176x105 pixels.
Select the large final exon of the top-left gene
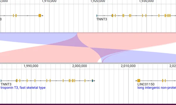coord(40,15)
